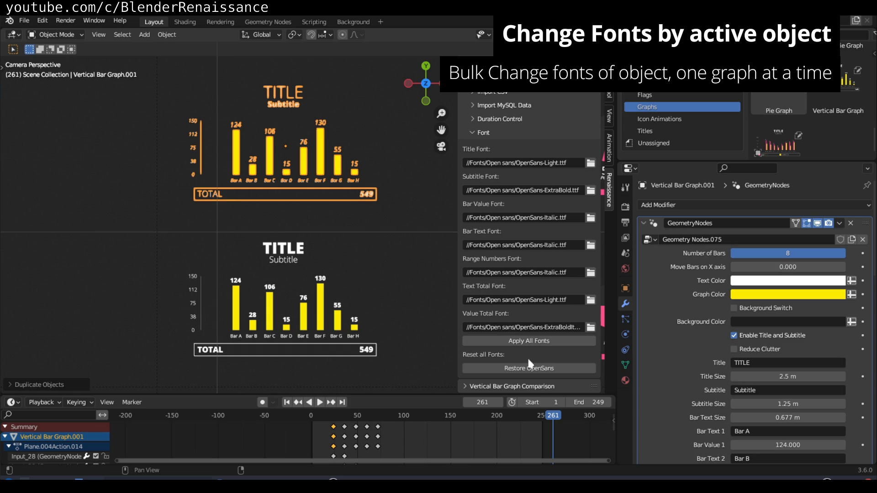
Task: Select the zoom magnifier gizmo in the viewport
Action: click(x=441, y=113)
